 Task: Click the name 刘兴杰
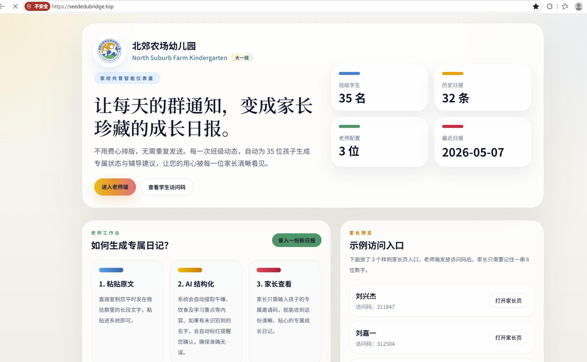pyautogui.click(x=366, y=296)
